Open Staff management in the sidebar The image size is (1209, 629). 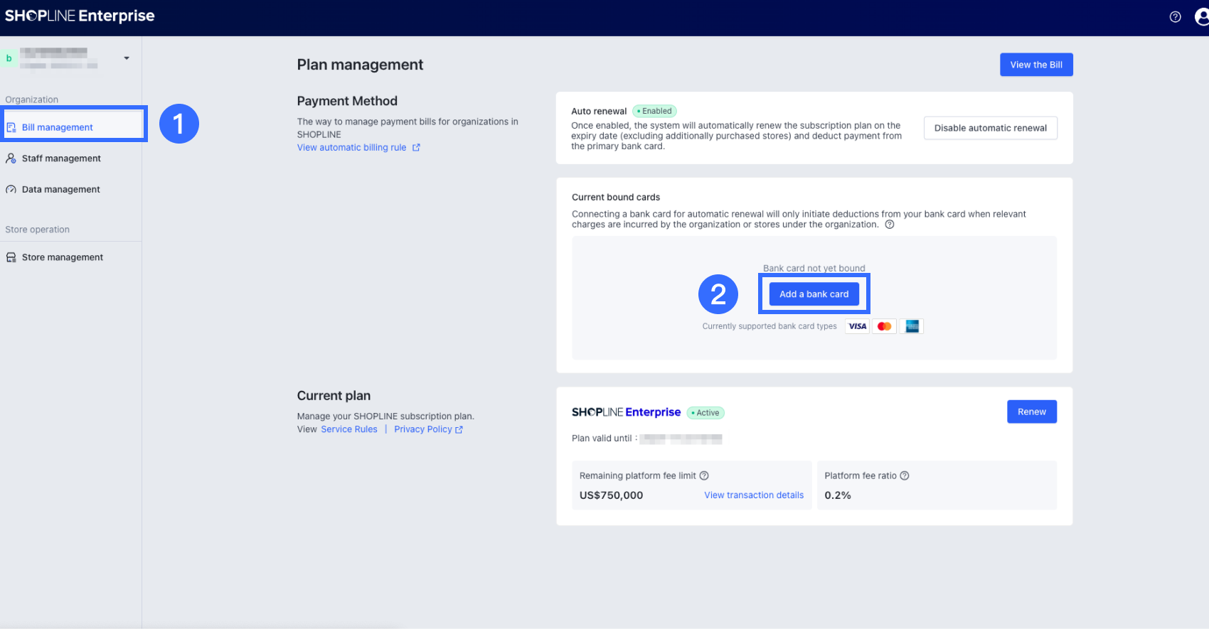(x=71, y=158)
